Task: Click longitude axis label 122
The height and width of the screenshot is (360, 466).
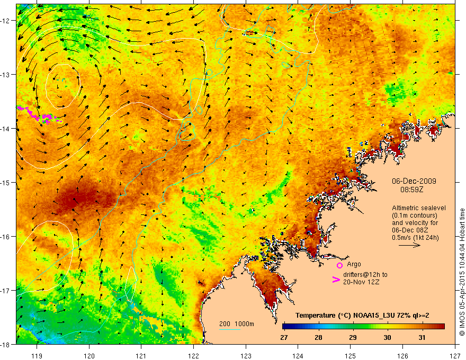Action: click(x=193, y=356)
